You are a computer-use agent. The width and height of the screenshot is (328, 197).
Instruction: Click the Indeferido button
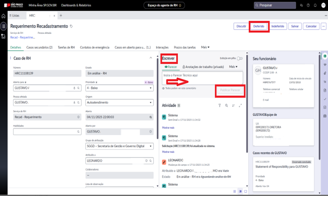pyautogui.click(x=278, y=26)
